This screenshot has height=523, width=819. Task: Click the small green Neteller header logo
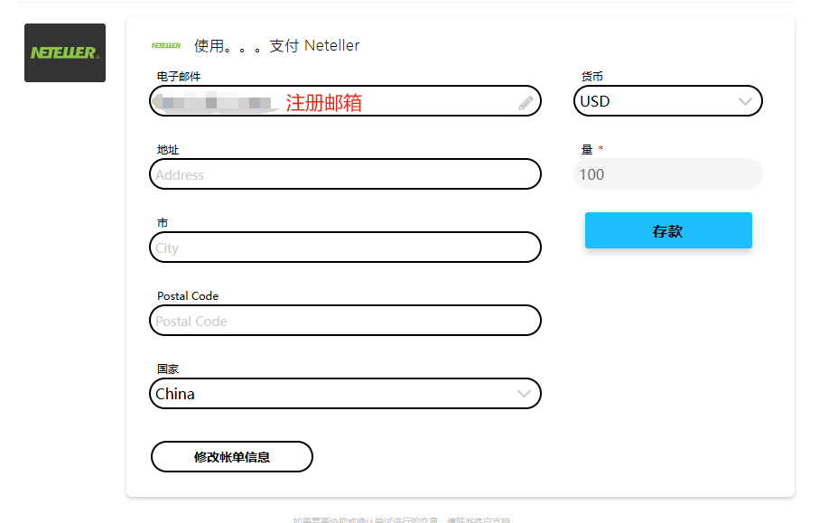(166, 45)
